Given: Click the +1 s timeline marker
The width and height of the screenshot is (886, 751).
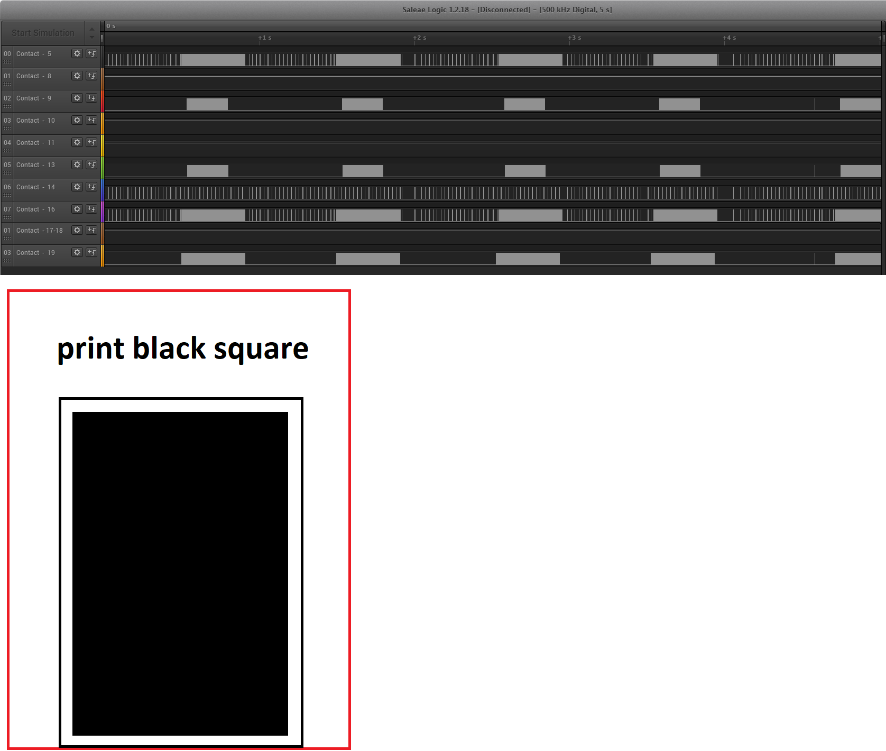Looking at the screenshot, I should click(x=265, y=38).
